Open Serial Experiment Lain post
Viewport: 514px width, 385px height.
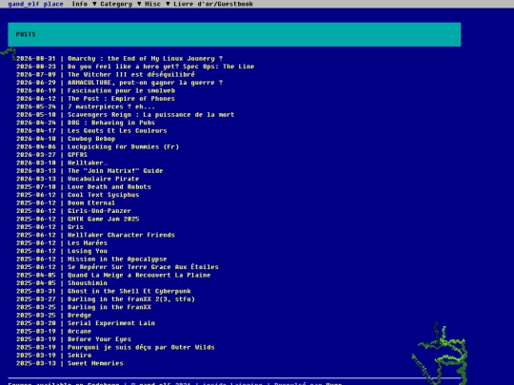tap(111, 323)
